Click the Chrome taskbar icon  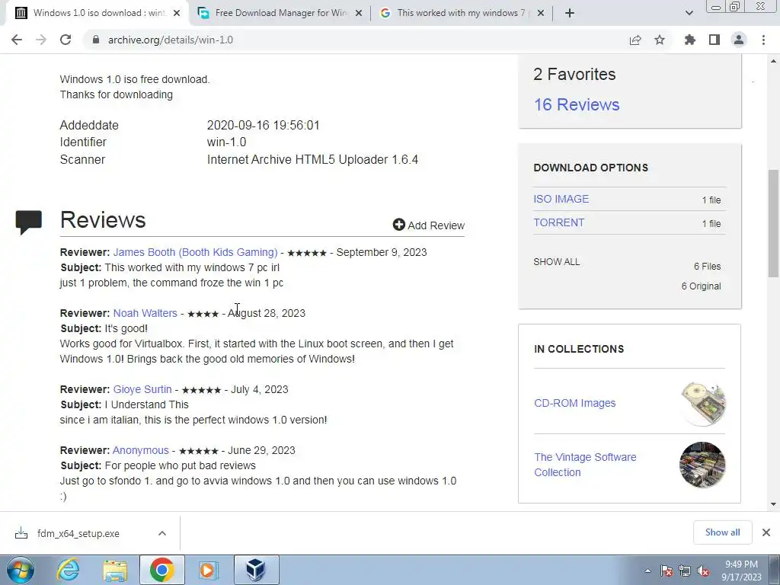[x=162, y=570]
